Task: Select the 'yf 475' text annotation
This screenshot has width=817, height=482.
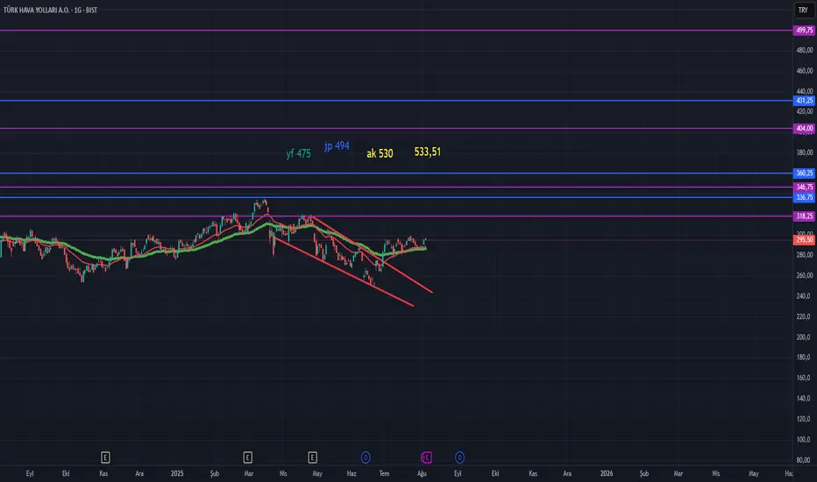Action: pos(299,153)
